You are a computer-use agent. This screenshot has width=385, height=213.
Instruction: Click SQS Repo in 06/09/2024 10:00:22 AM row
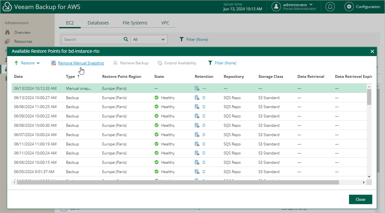[232, 116]
